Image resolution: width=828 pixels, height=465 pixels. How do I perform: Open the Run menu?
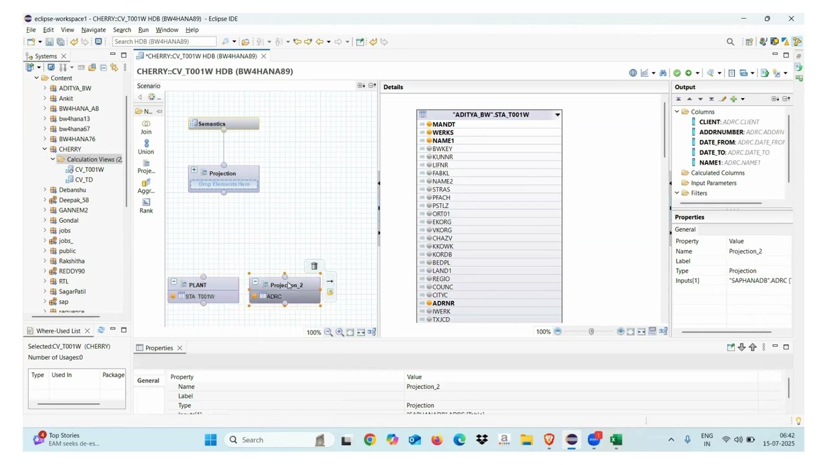(144, 30)
